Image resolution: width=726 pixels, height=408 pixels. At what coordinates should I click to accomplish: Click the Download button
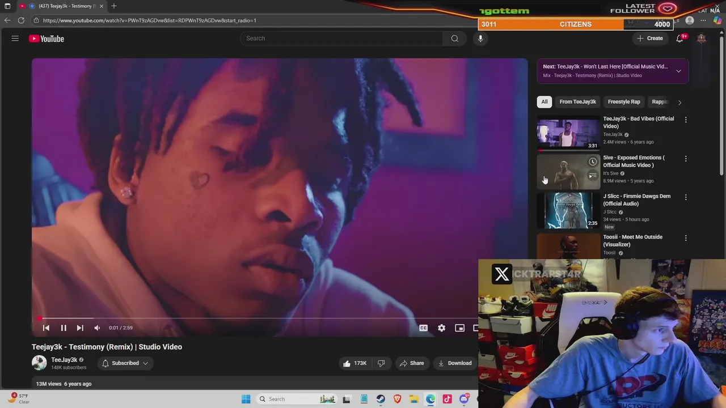point(454,363)
